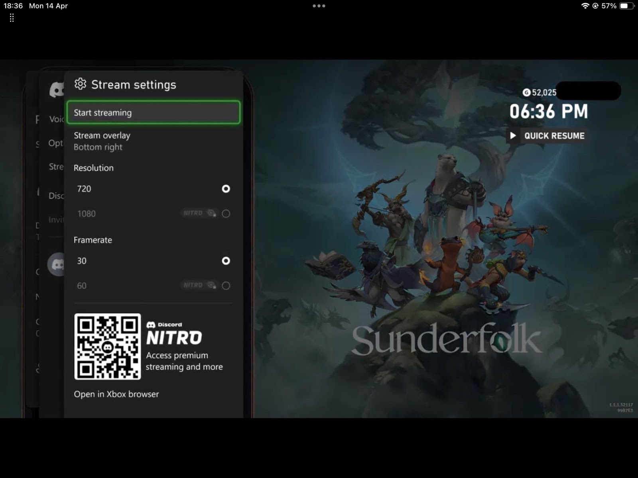Click the Access premium streaming text
The image size is (638, 478).
(x=184, y=361)
